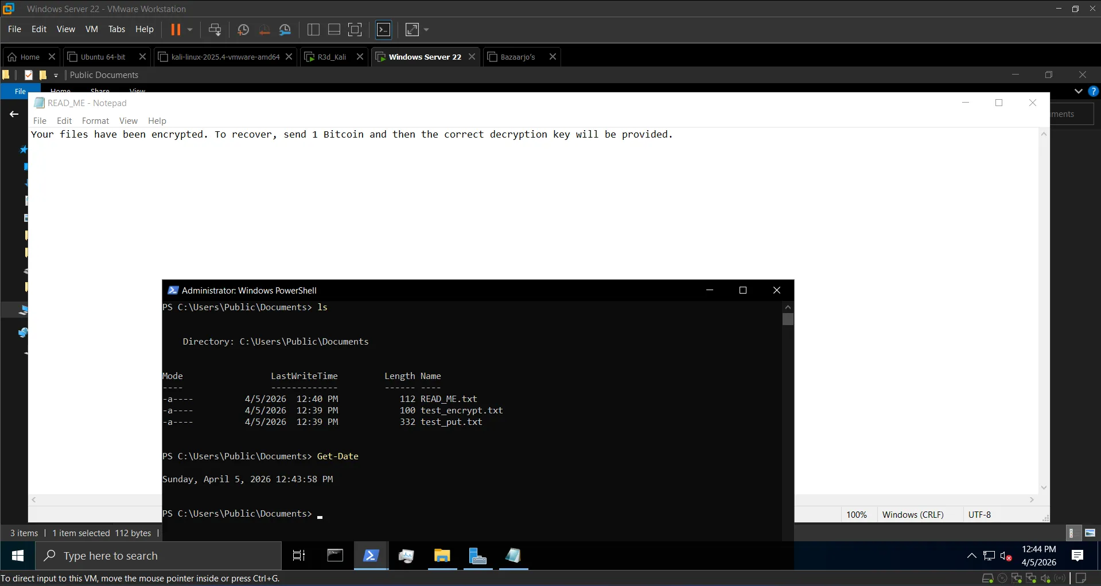Open Notepad's File menu

(40, 121)
